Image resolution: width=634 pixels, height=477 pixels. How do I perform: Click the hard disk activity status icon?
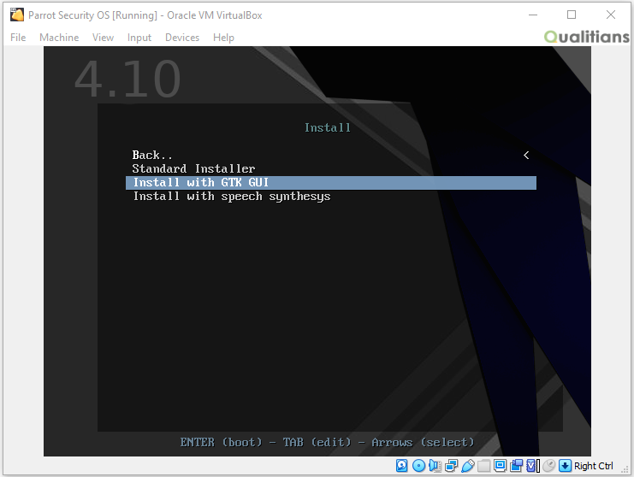point(401,466)
